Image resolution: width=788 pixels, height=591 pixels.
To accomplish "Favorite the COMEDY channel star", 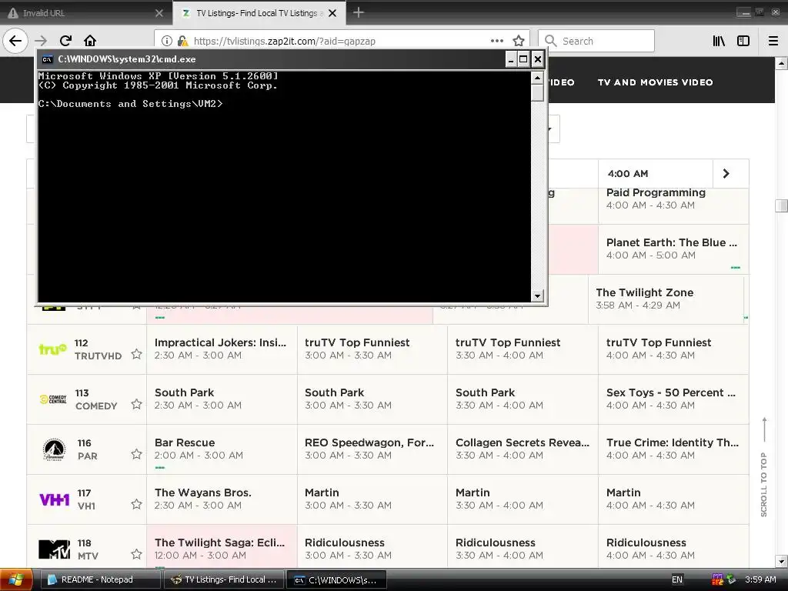I will click(136, 404).
